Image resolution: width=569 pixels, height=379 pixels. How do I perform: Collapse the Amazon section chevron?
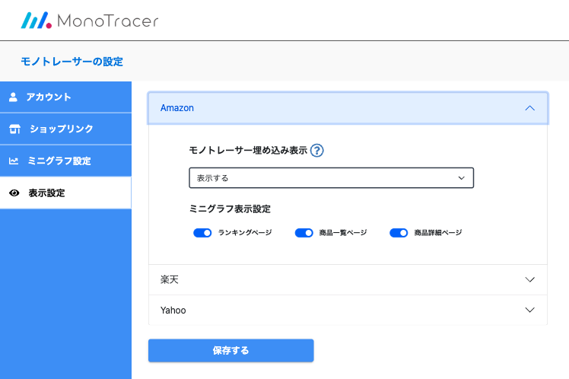[530, 108]
